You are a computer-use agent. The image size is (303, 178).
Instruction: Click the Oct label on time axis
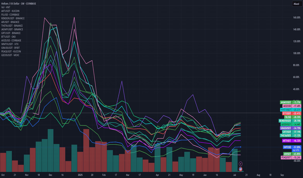pyautogui.click(x=3, y=175)
